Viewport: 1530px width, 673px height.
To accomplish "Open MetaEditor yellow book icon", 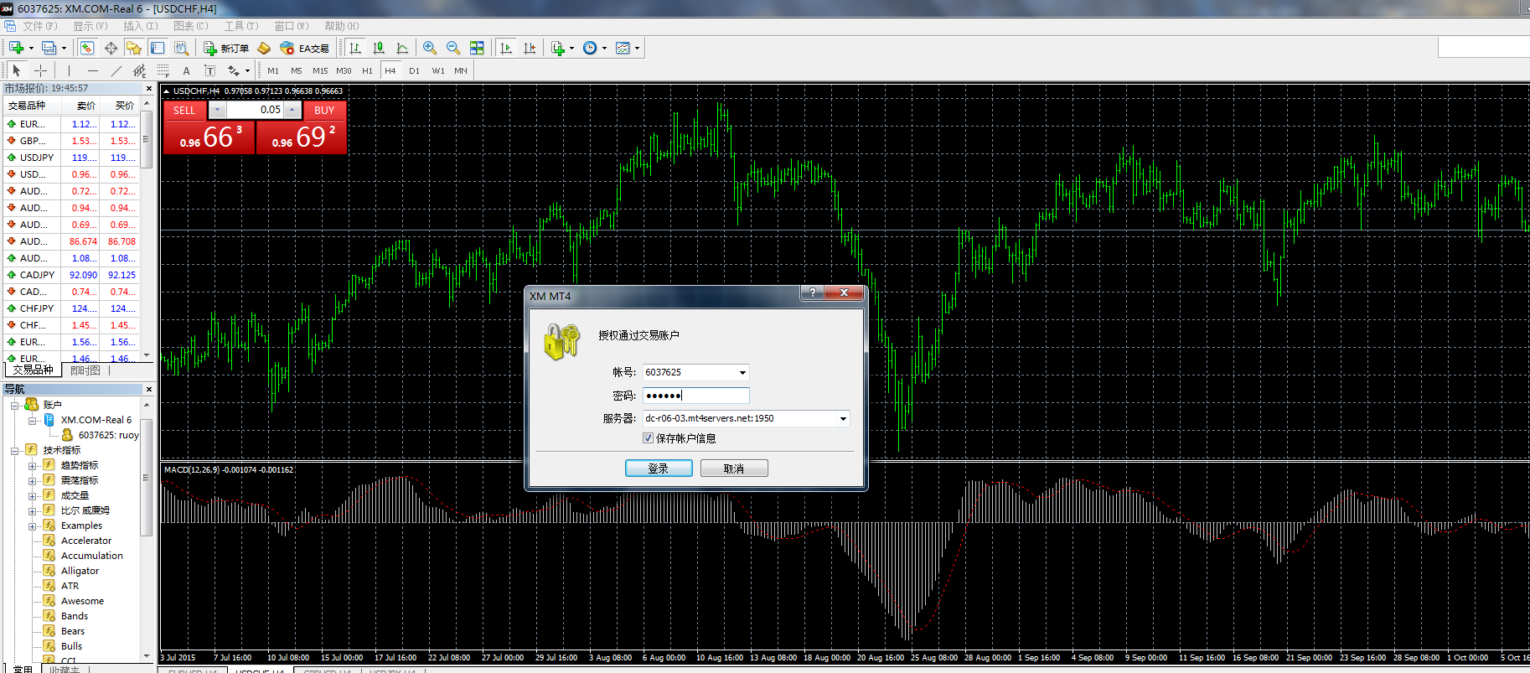I will [x=264, y=48].
